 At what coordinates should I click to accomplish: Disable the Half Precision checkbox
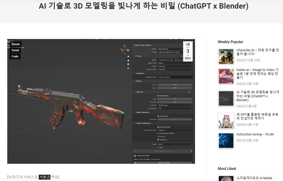click(158, 116)
